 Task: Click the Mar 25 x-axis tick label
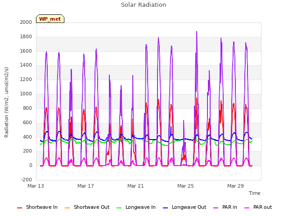[185, 186]
